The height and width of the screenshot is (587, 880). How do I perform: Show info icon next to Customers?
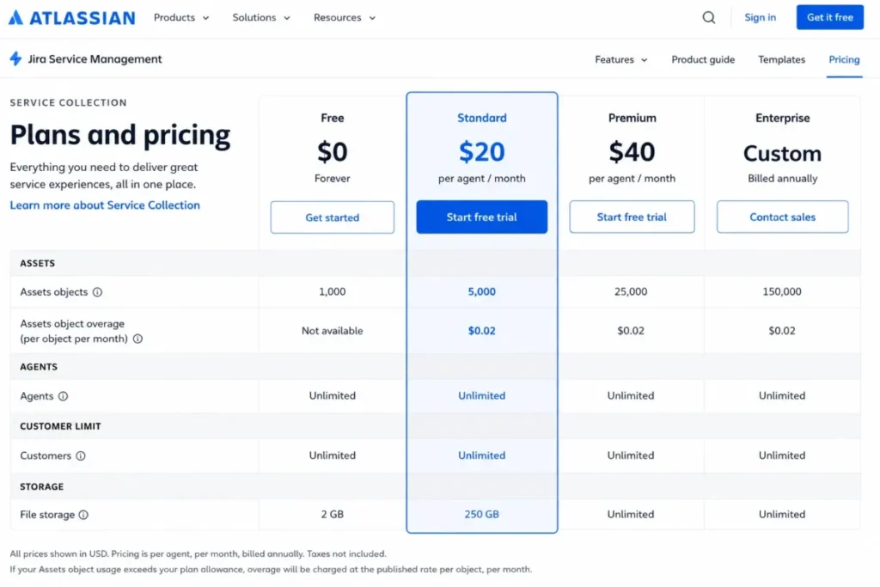[x=81, y=456]
